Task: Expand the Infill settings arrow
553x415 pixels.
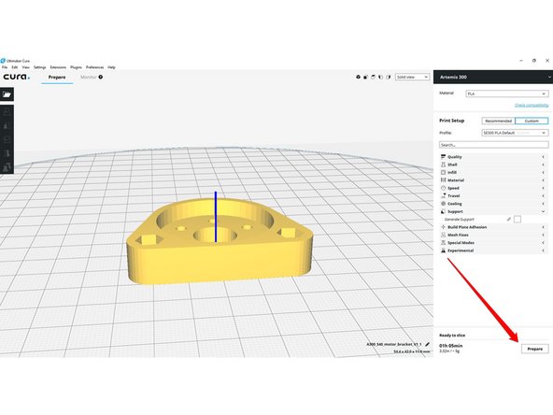Action: pyautogui.click(x=543, y=172)
